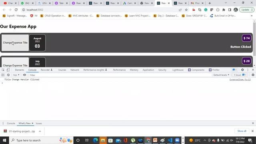Screen dimensions: 256x144
Task: Switch to the Network tab
Action: click(75, 70)
